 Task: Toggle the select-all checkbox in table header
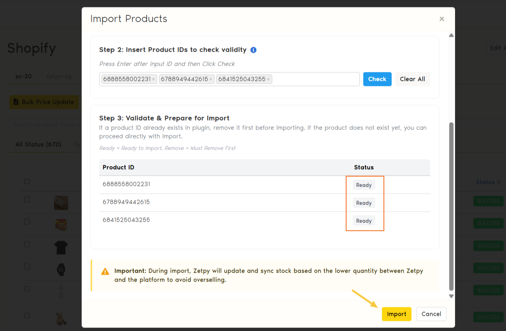tap(27, 181)
